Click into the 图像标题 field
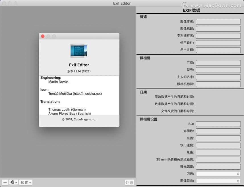The width and height of the screenshot is (244, 187). point(218,29)
